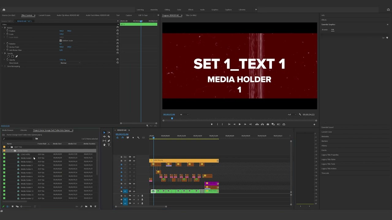The width and height of the screenshot is (392, 220).
Task: Reset the Position parameter
Action: (x=117, y=31)
